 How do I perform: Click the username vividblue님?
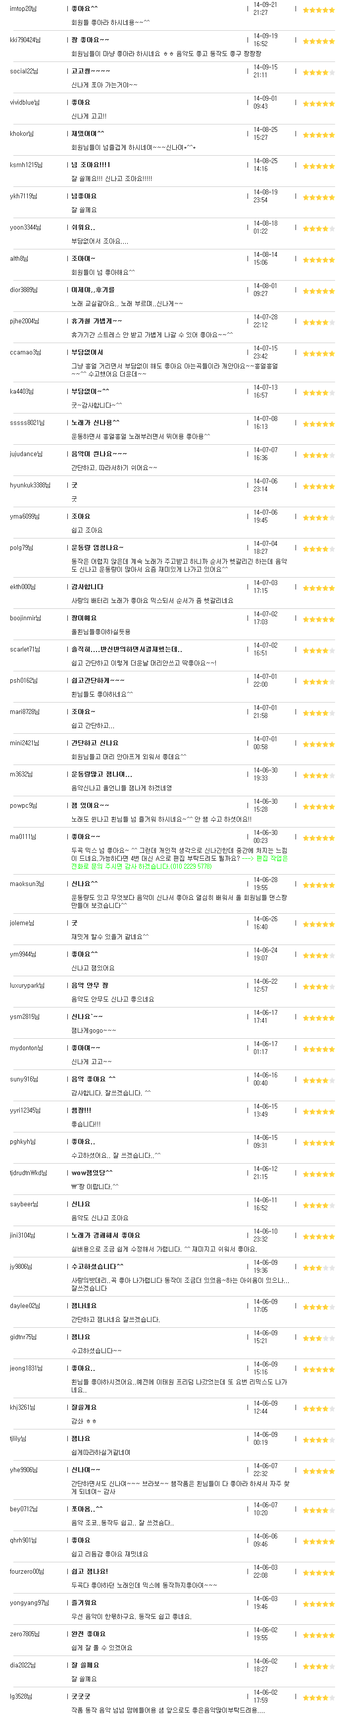tap(24, 103)
